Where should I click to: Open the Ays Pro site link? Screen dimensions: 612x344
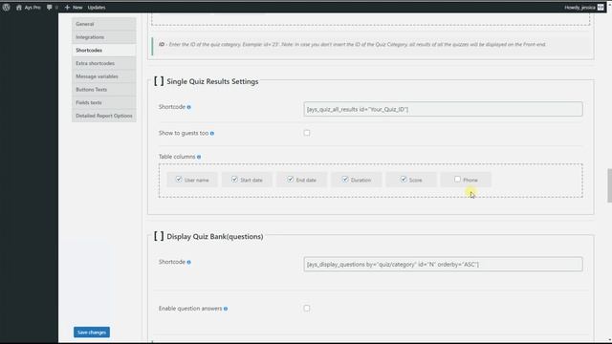[x=33, y=7]
